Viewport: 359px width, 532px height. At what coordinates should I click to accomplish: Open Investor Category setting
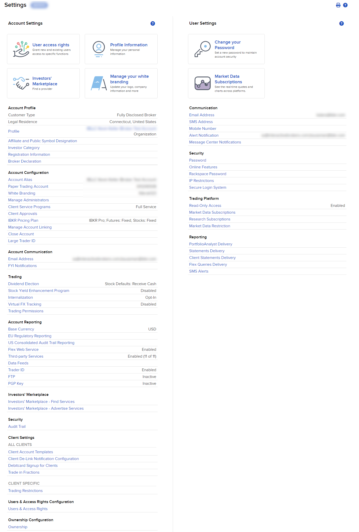[x=24, y=148]
